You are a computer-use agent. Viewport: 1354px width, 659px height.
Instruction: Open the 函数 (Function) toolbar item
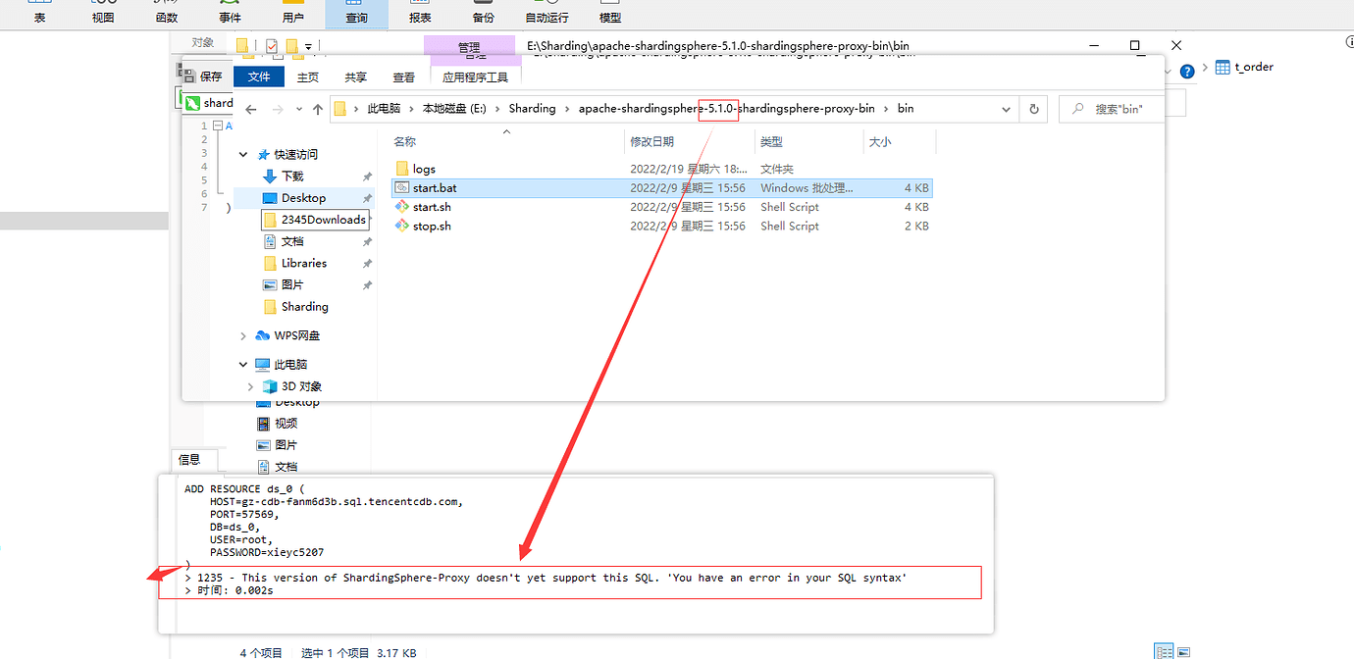click(x=167, y=14)
